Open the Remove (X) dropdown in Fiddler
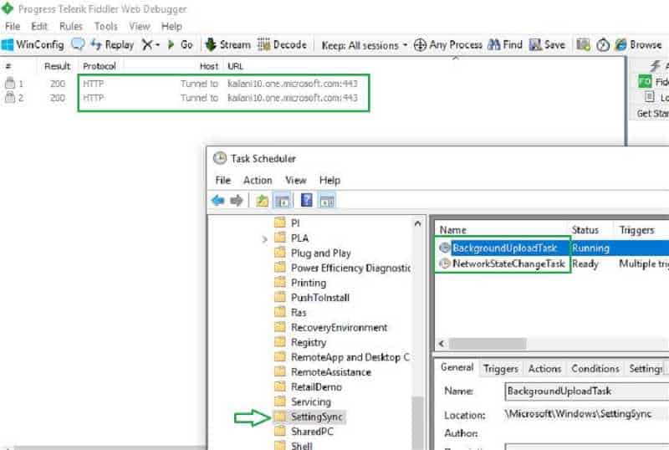Image resolution: width=669 pixels, height=450 pixels. [x=151, y=44]
